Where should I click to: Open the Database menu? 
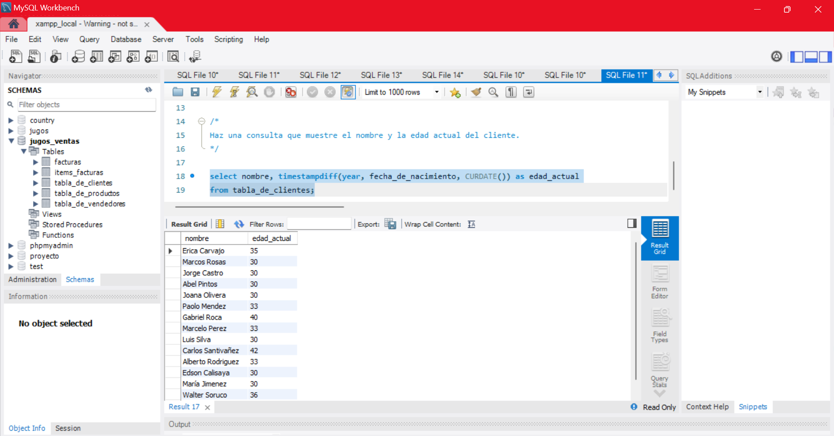[x=126, y=39]
